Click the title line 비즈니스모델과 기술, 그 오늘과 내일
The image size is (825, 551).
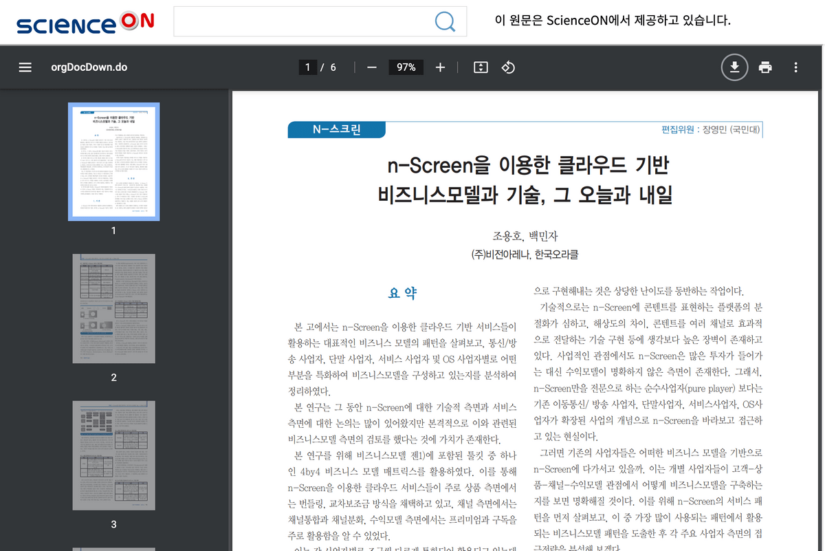click(x=525, y=195)
